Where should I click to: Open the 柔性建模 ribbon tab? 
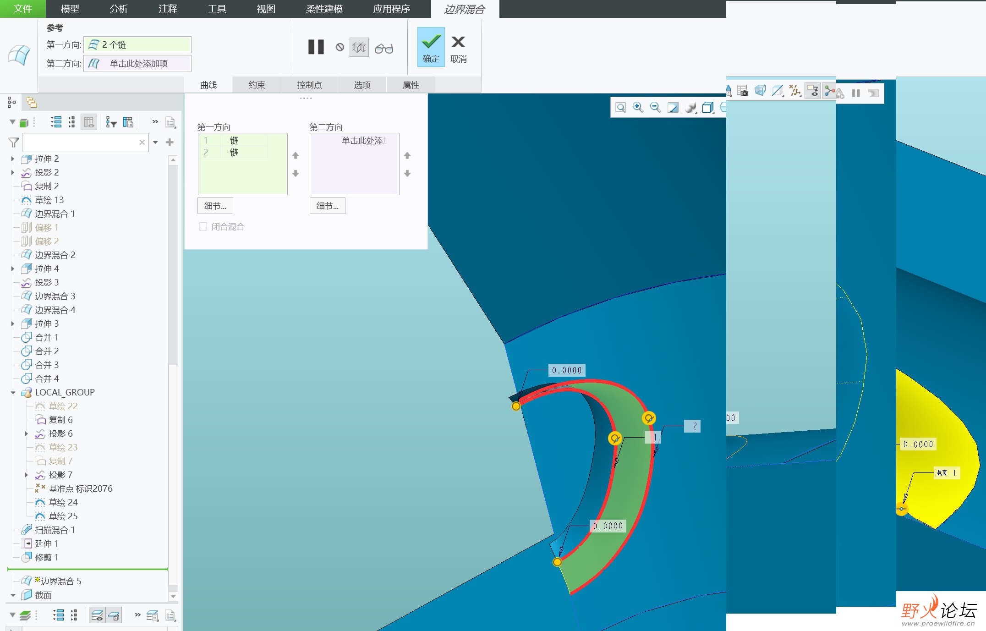tap(324, 9)
